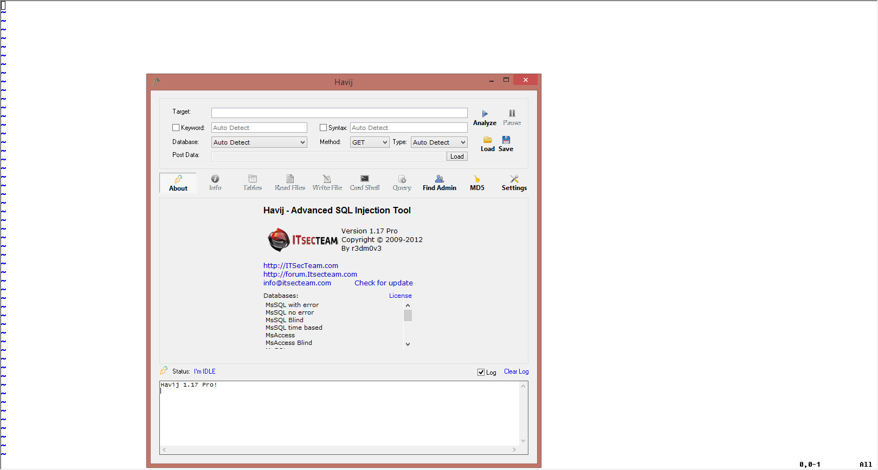Click the Keyword Auto Detect field
878x470 pixels.
click(259, 128)
